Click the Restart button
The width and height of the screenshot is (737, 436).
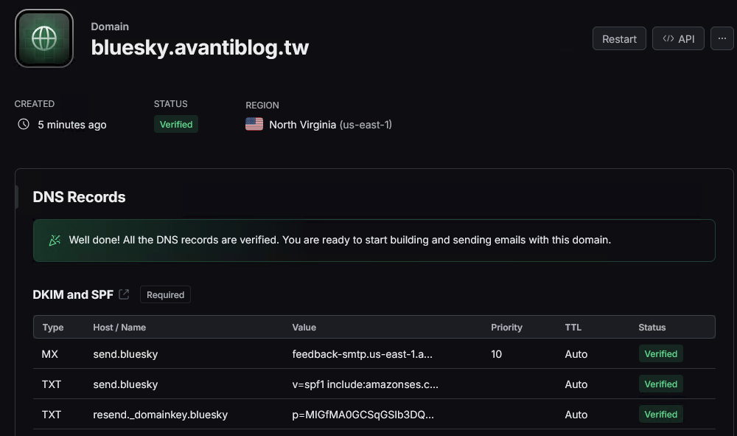click(x=619, y=38)
